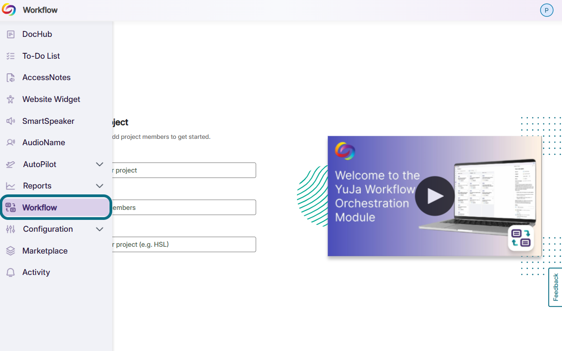Screen dimensions: 562x351
Task: Click the Workflow title in header
Action: click(x=40, y=10)
